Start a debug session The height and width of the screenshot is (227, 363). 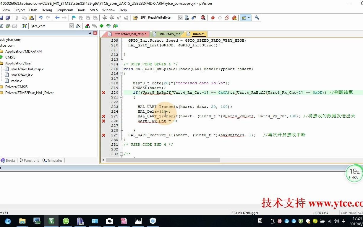pyautogui.click(x=203, y=17)
